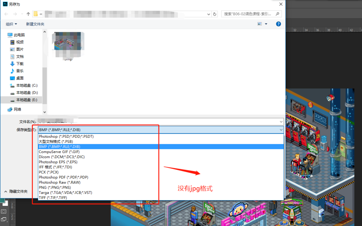362x226 pixels.
Task: Choose Photoshop Raw (*.RAW)
Action: pyautogui.click(x=161, y=182)
